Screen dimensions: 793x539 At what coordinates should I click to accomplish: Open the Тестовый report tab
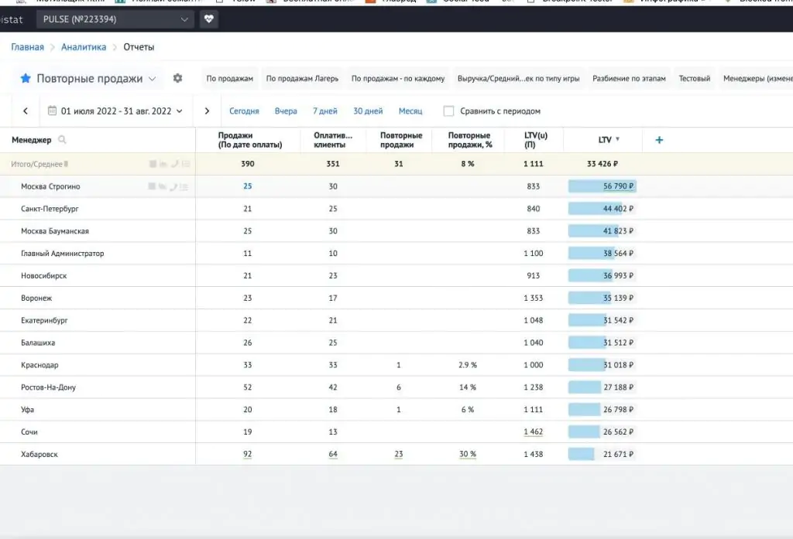coord(695,78)
